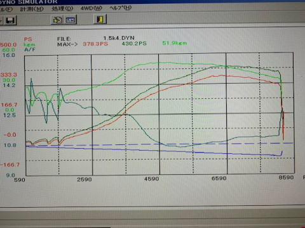Click the red PS legend label
Image resolution: width=305 pixels, height=228 pixels.
[28, 39]
